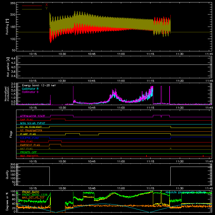Click the blue ECLIPSE_FLAG label
The height and width of the screenshot is (215, 215).
click(29, 138)
